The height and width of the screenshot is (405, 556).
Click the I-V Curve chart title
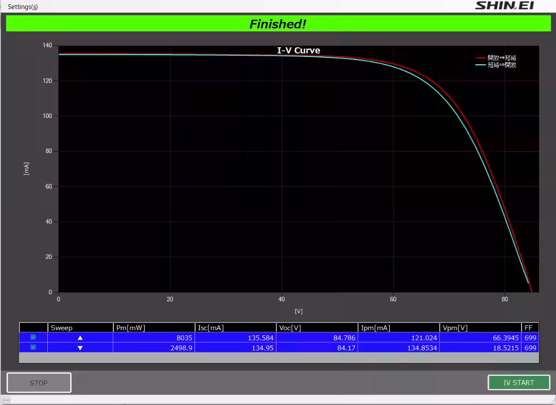[x=299, y=51]
